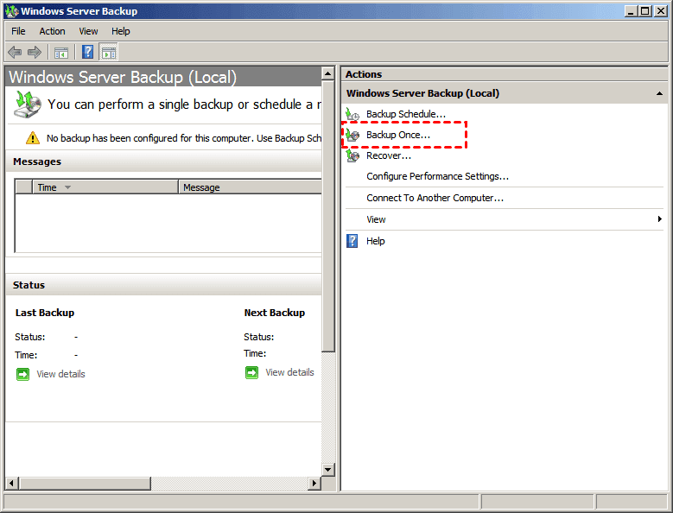Click the Windows Server Backup disc icon in header
This screenshot has width=673, height=513.
click(28, 104)
